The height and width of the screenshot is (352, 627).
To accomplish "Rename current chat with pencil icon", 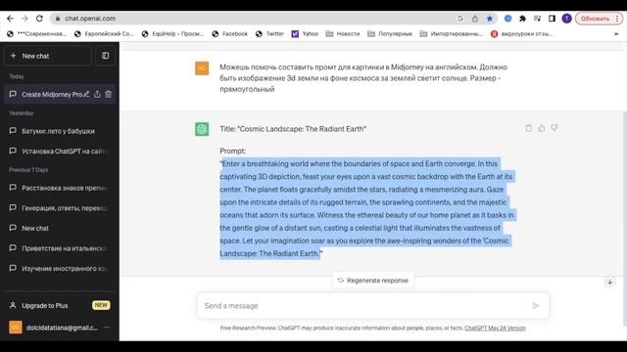I will click(86, 94).
